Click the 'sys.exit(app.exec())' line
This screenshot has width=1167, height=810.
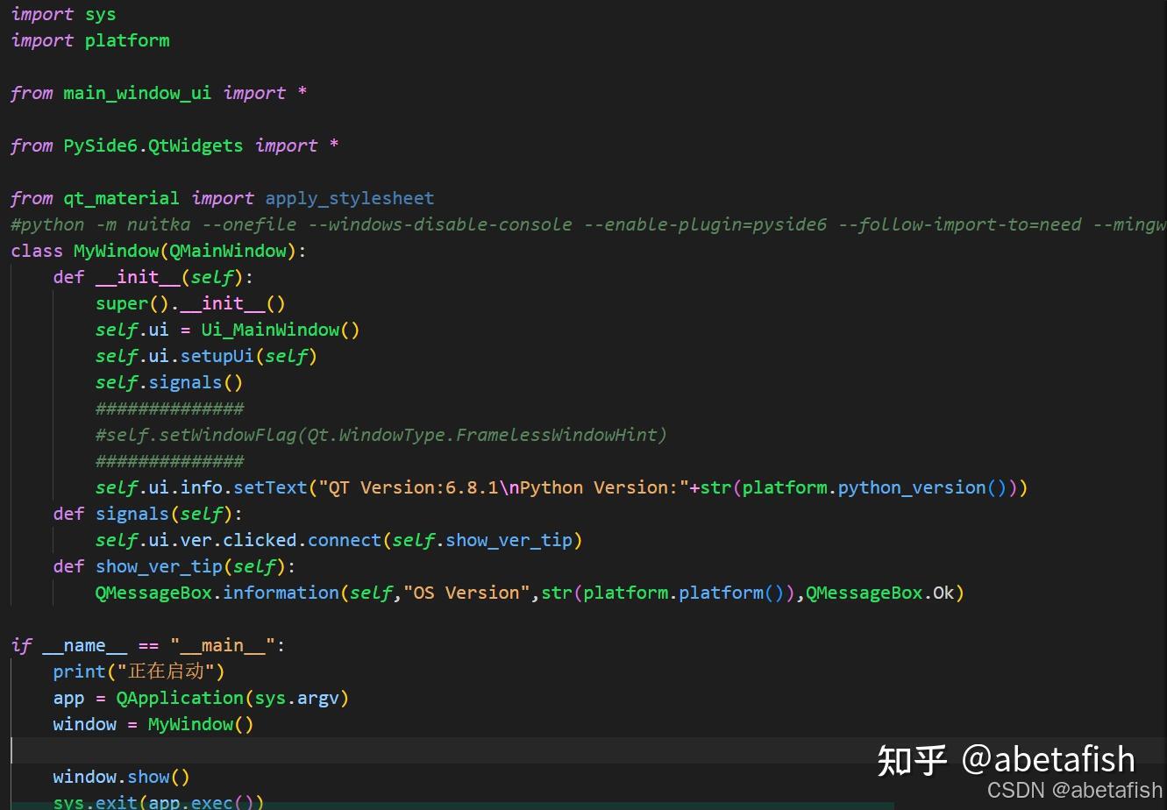pos(159,802)
